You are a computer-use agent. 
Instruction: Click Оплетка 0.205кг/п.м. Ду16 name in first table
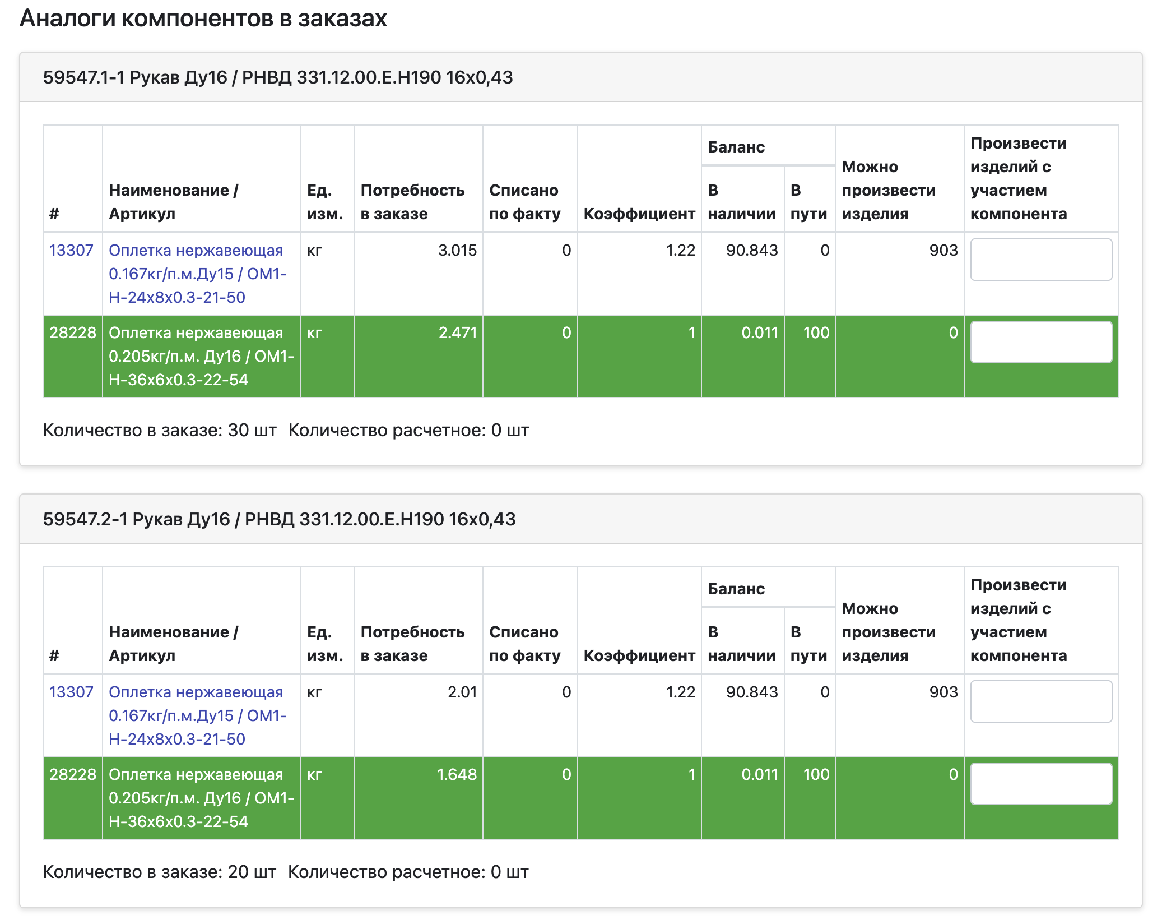tap(201, 356)
